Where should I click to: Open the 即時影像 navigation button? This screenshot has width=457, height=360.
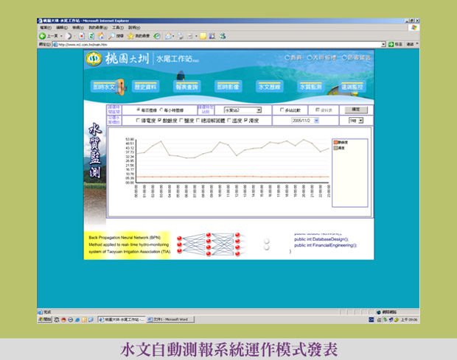click(228, 87)
